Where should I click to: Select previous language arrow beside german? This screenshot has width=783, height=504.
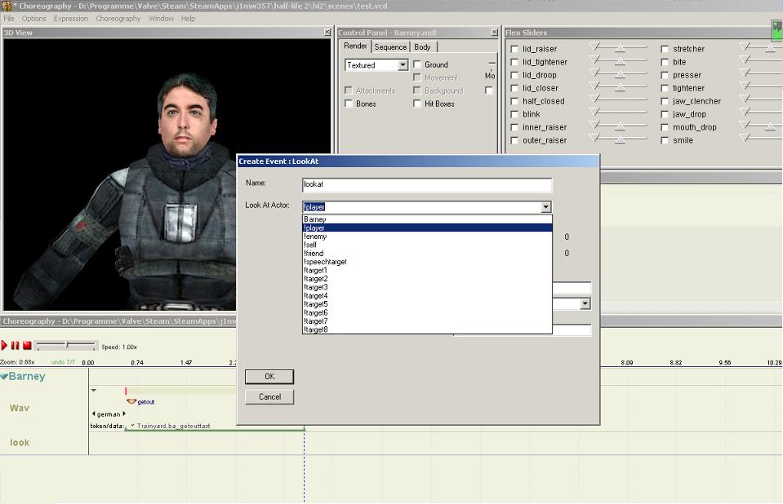(93, 413)
